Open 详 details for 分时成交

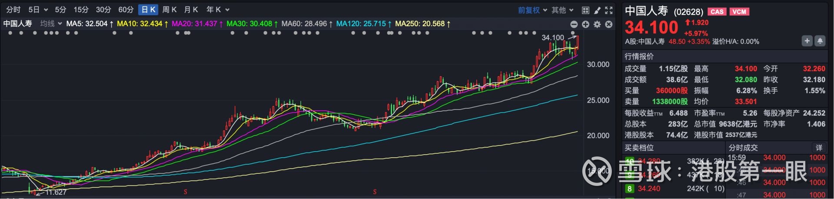pyautogui.click(x=819, y=148)
